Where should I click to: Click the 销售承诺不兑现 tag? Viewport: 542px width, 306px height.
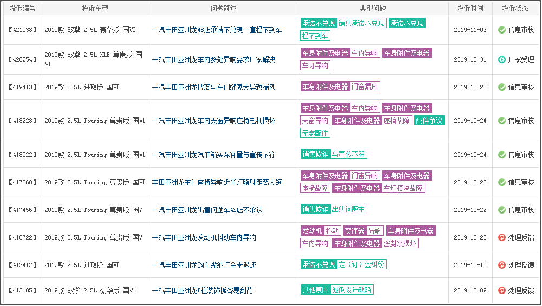tap(361, 23)
